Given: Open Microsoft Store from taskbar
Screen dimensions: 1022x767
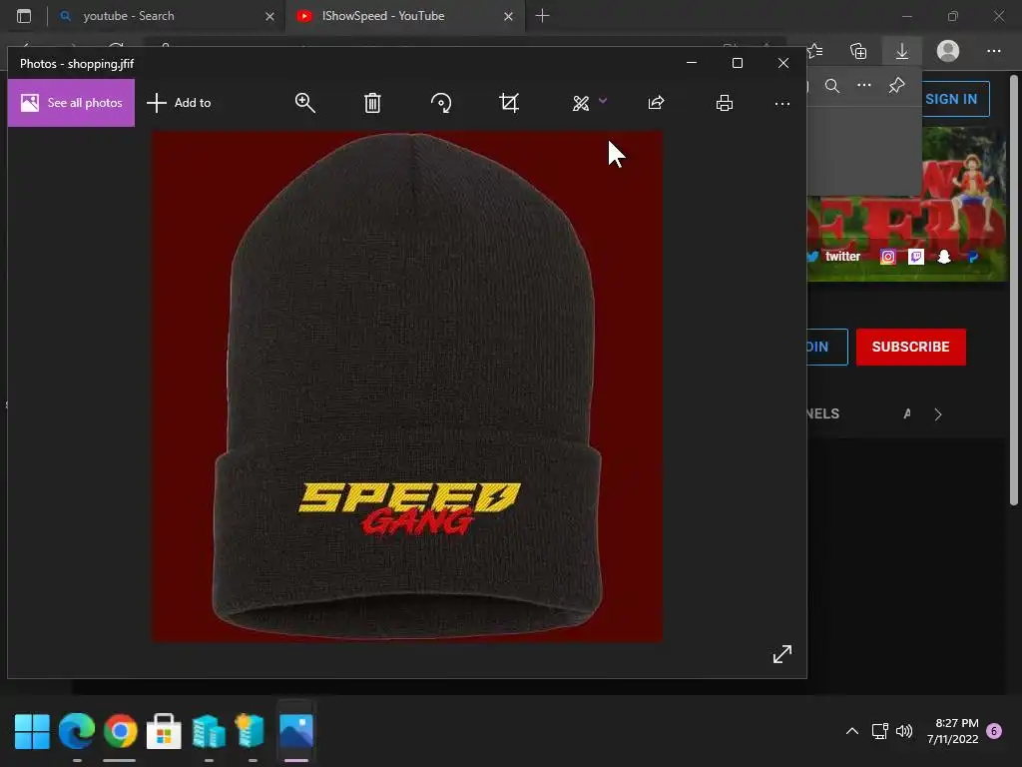Looking at the screenshot, I should [x=164, y=731].
